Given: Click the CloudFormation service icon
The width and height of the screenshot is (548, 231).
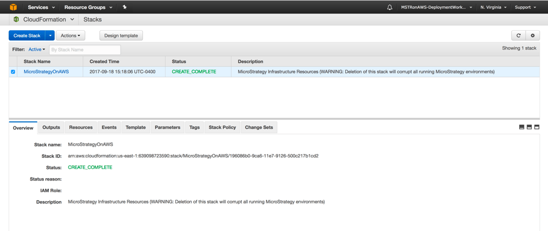Looking at the screenshot, I should coord(16,20).
